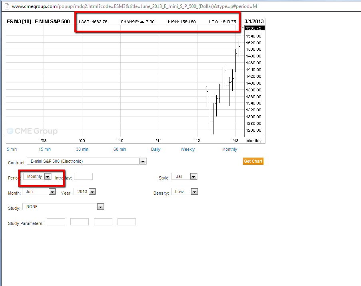Click the CHANGE 7.00 up arrow indicator
361x286 pixels.
(142, 22)
